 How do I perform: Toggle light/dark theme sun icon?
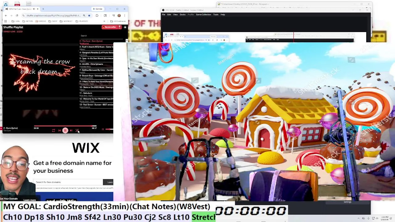click(125, 27)
